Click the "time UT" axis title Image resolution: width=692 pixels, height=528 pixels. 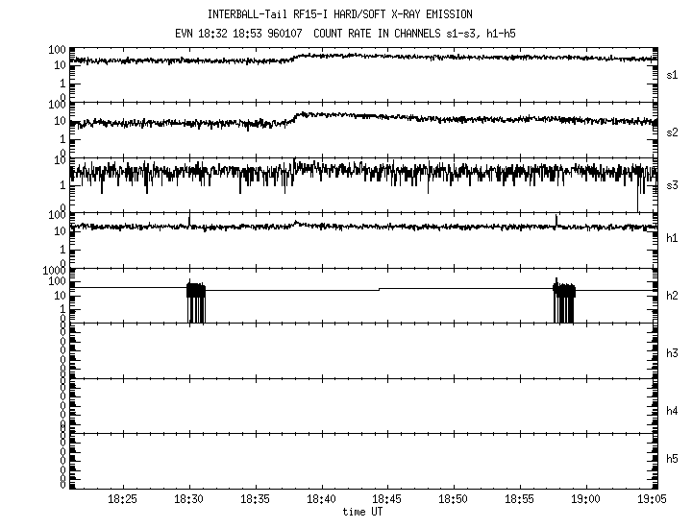coord(362,512)
